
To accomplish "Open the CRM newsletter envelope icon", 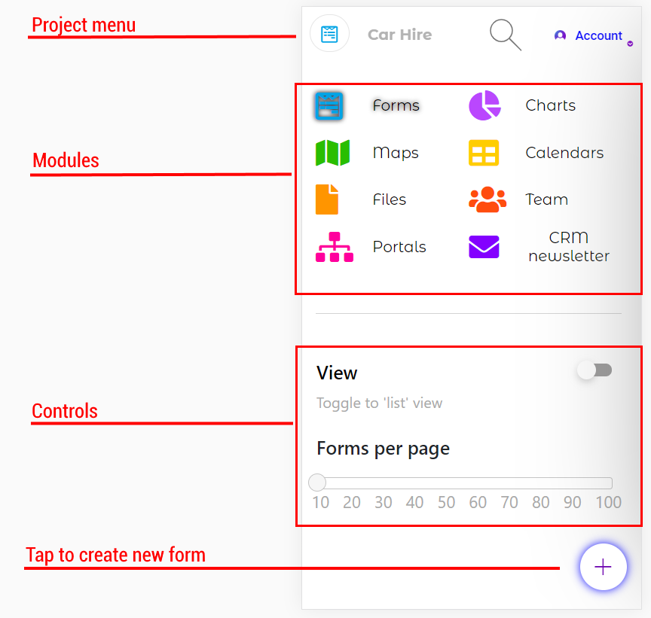I will (484, 247).
